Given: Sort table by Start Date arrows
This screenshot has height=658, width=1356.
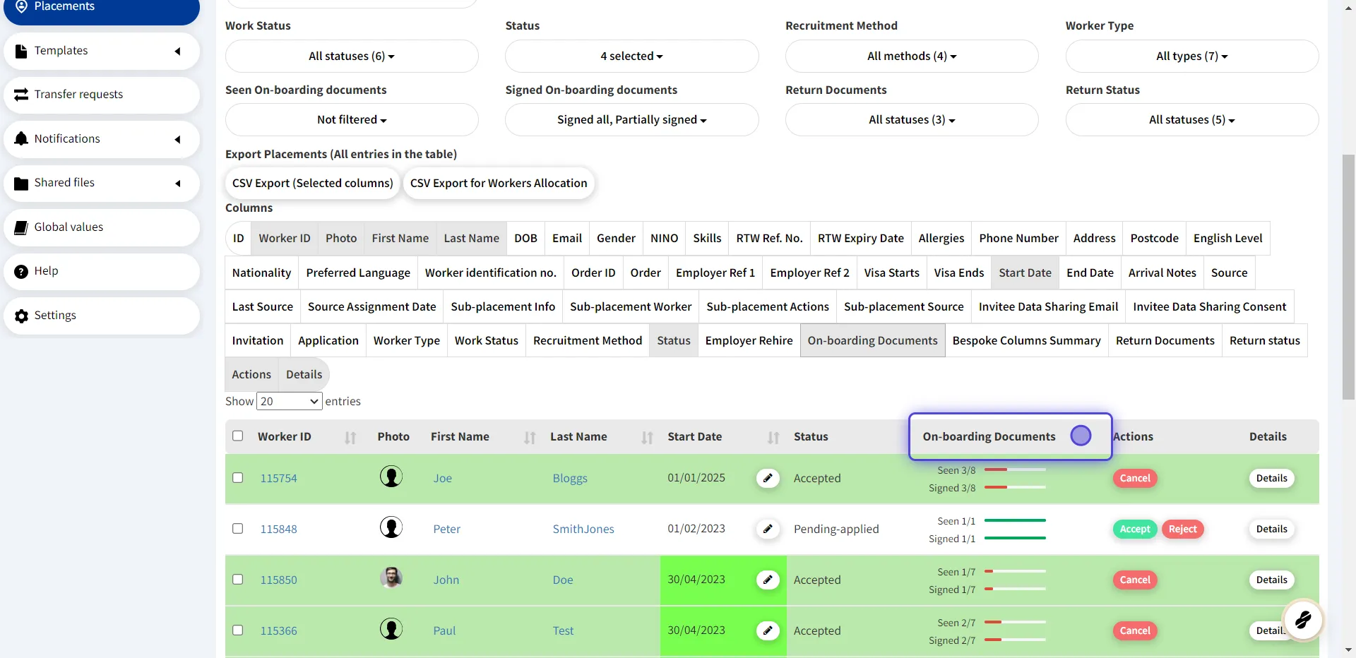Looking at the screenshot, I should 773,438.
